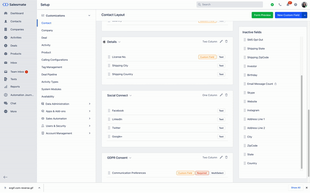Open the notifications bell
Image resolution: width=310 pixels, height=193 pixels.
click(288, 5)
